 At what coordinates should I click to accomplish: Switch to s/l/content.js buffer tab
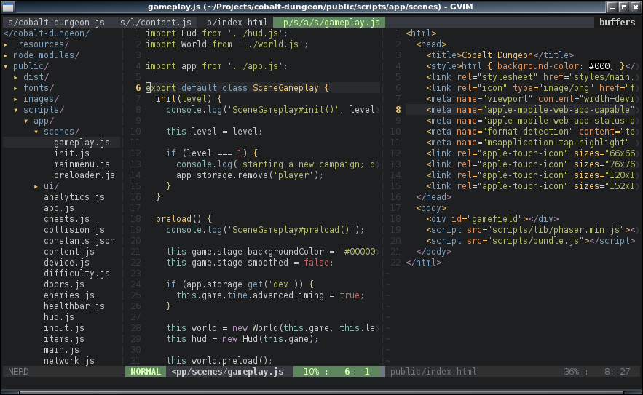click(156, 22)
